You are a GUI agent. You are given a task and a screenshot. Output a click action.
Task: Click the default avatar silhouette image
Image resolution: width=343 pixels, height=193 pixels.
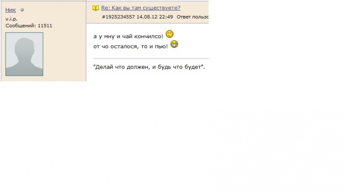tap(24, 54)
